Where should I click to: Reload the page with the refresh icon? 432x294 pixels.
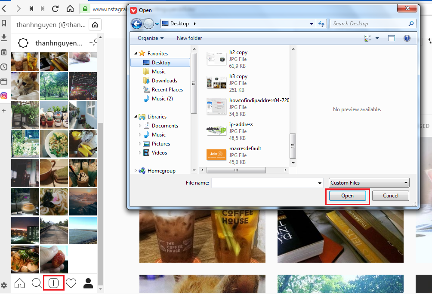click(56, 9)
